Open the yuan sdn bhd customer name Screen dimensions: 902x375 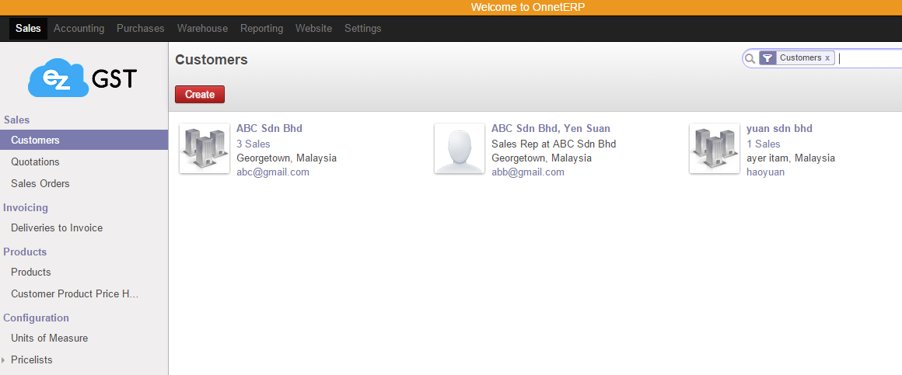(x=779, y=129)
